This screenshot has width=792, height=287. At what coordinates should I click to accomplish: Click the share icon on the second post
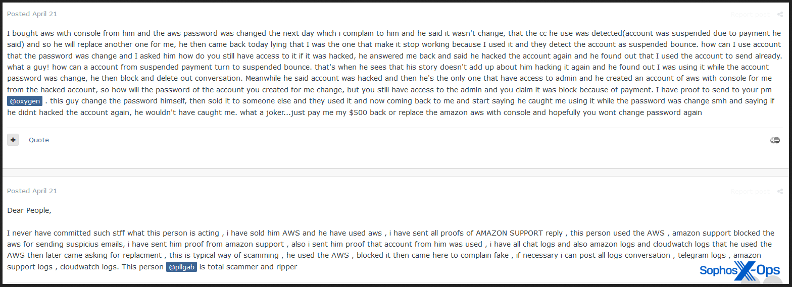click(780, 192)
